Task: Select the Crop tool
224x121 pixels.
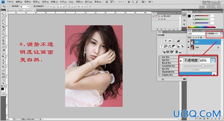Action: pos(3,27)
